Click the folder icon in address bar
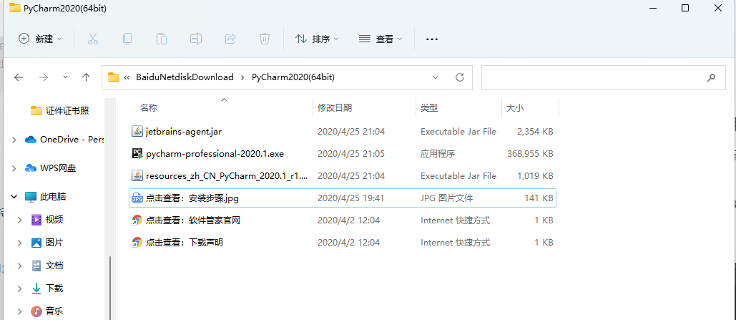 pos(114,77)
